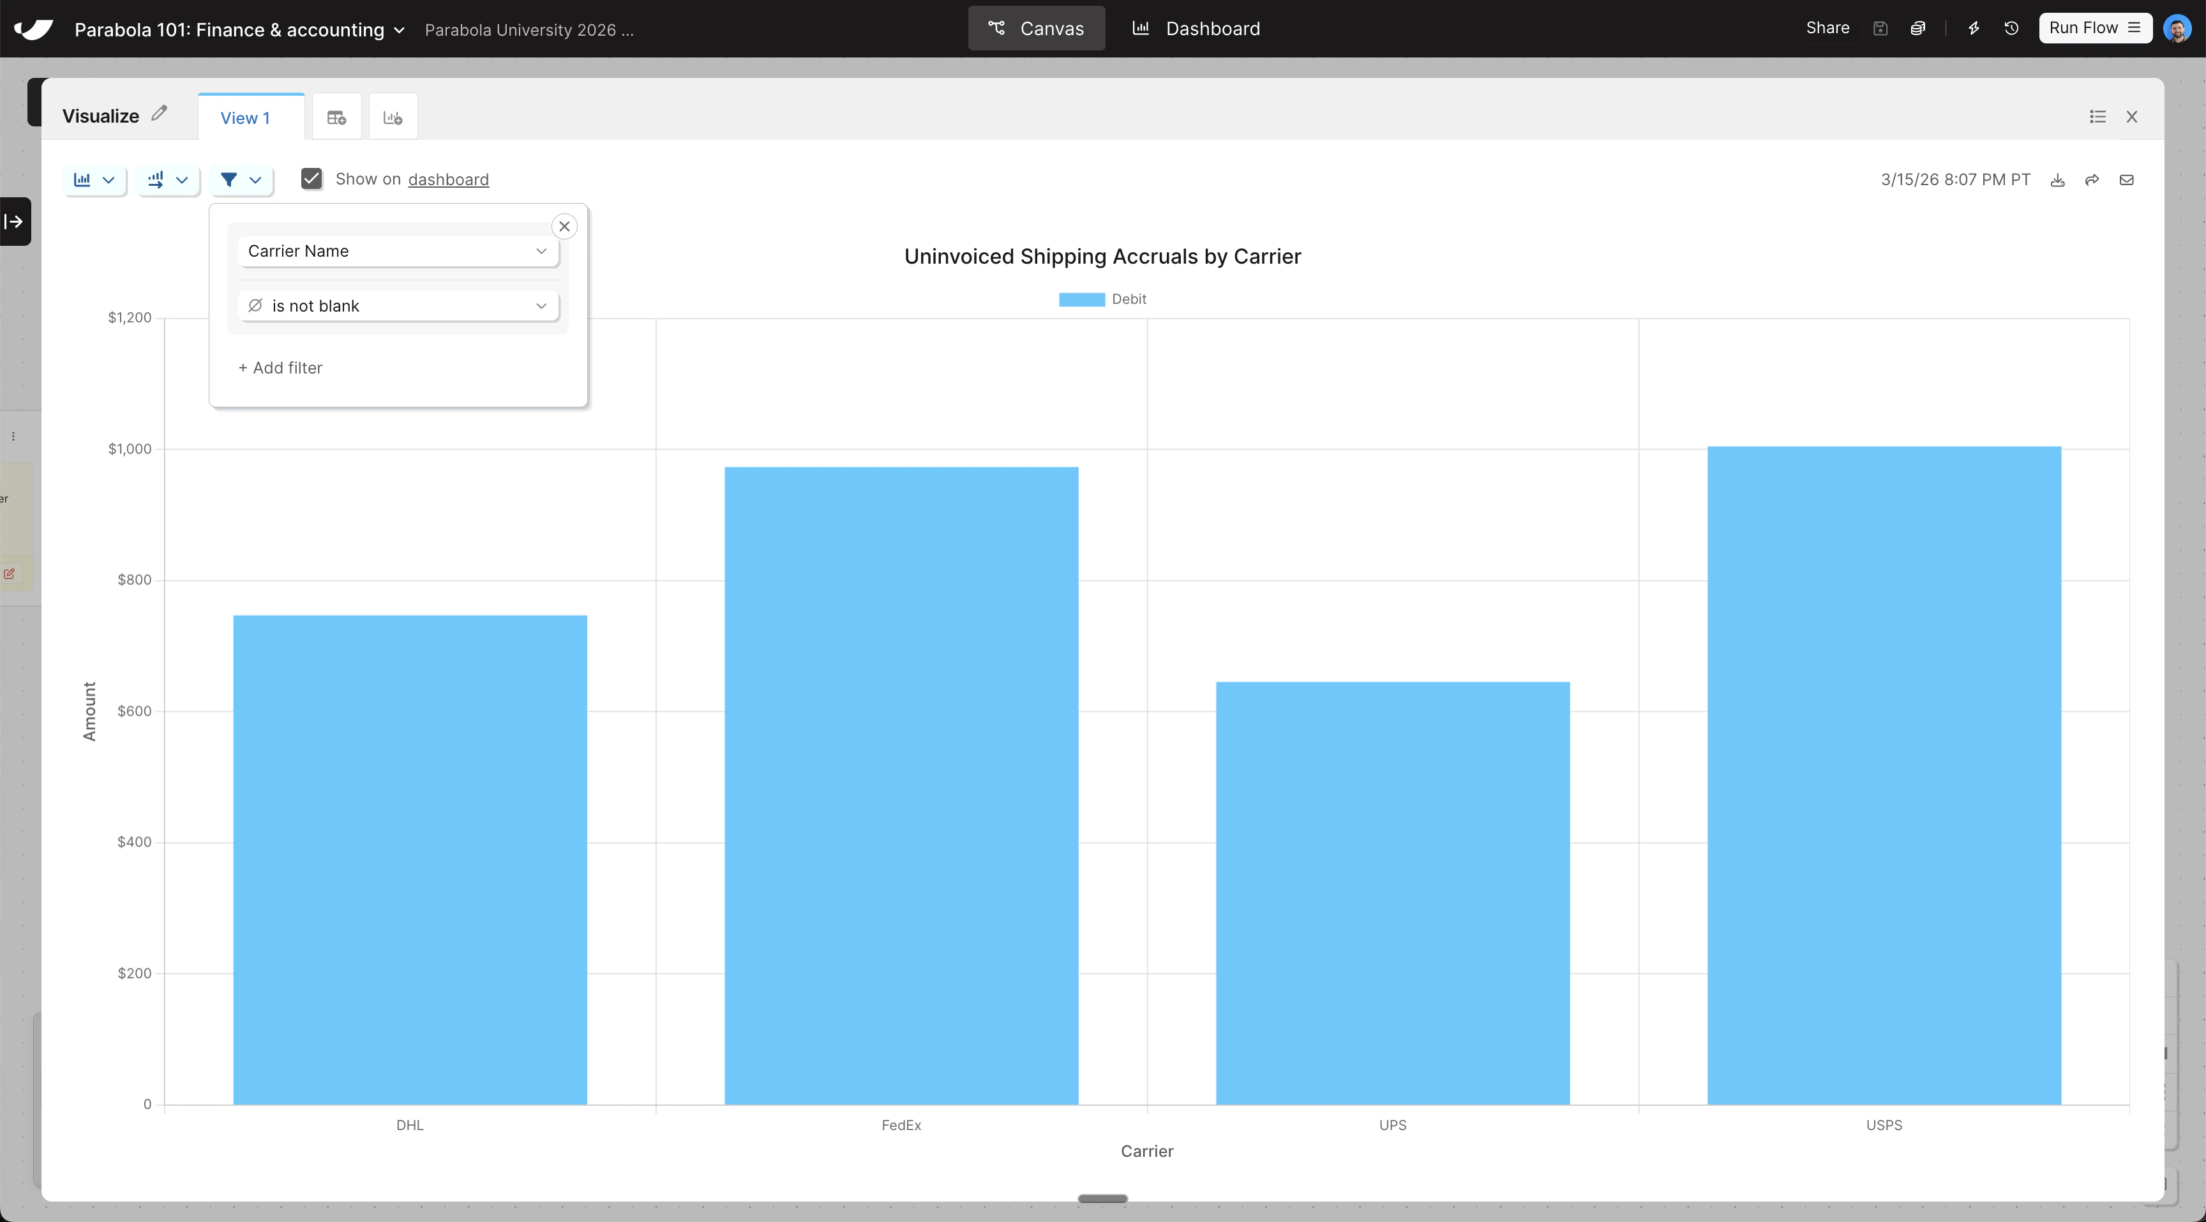
Task: Toggle the Debit legend swatch
Action: click(x=1081, y=299)
